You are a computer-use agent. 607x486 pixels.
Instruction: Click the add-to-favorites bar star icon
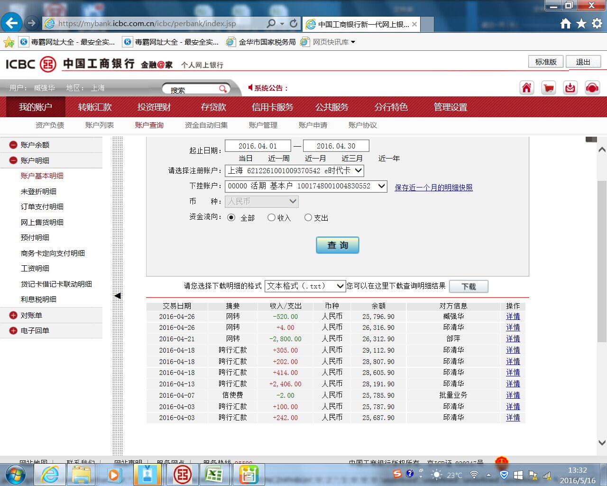click(9, 42)
